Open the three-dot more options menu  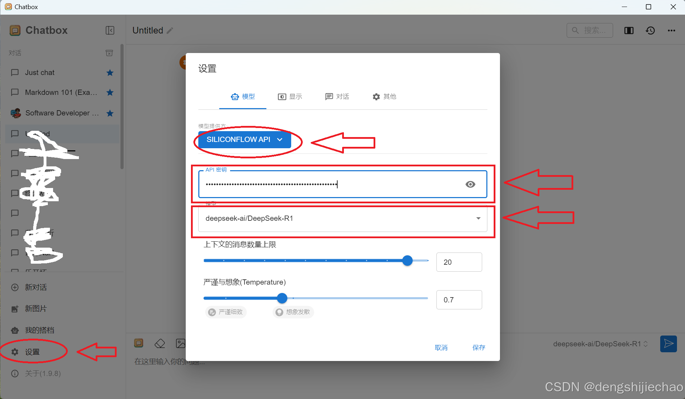click(671, 31)
